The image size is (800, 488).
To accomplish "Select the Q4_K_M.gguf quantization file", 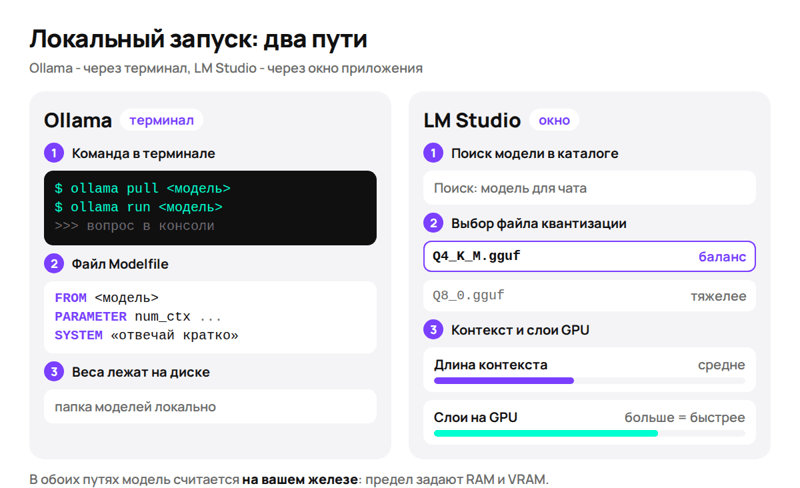I will point(589,257).
